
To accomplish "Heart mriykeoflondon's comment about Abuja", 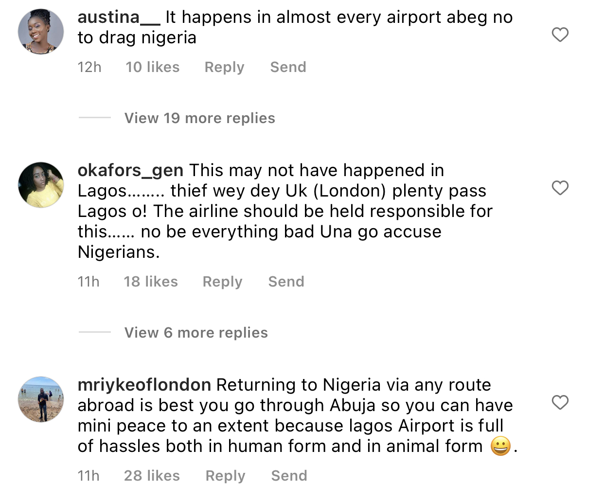I will 560,402.
